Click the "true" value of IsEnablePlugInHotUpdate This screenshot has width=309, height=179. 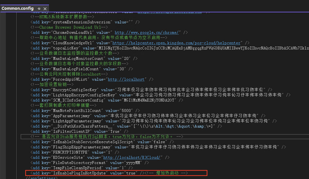pos(131,173)
